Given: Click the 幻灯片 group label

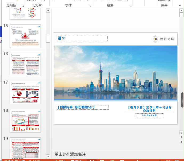Looking at the screenshot, I should pyautogui.click(x=37, y=5).
